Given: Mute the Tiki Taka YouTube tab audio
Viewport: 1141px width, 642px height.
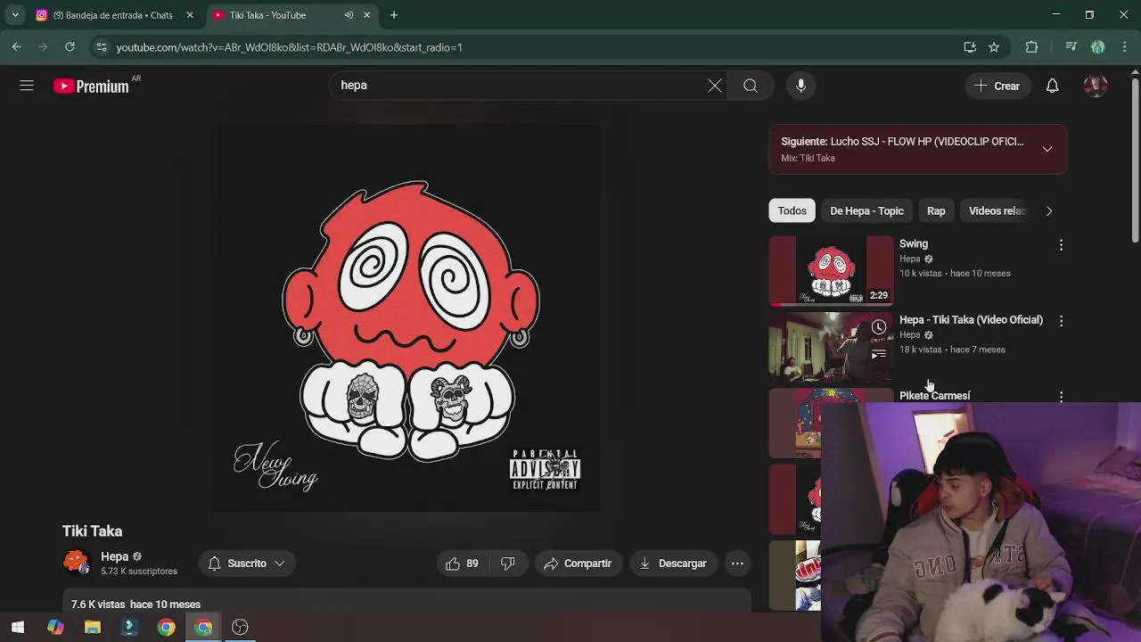Looking at the screenshot, I should 349,15.
